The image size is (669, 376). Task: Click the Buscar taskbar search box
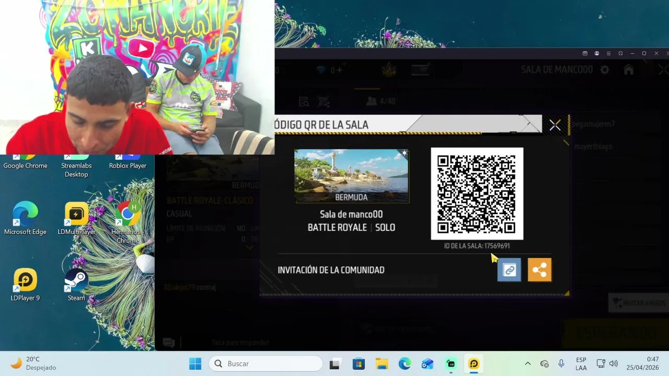266,363
